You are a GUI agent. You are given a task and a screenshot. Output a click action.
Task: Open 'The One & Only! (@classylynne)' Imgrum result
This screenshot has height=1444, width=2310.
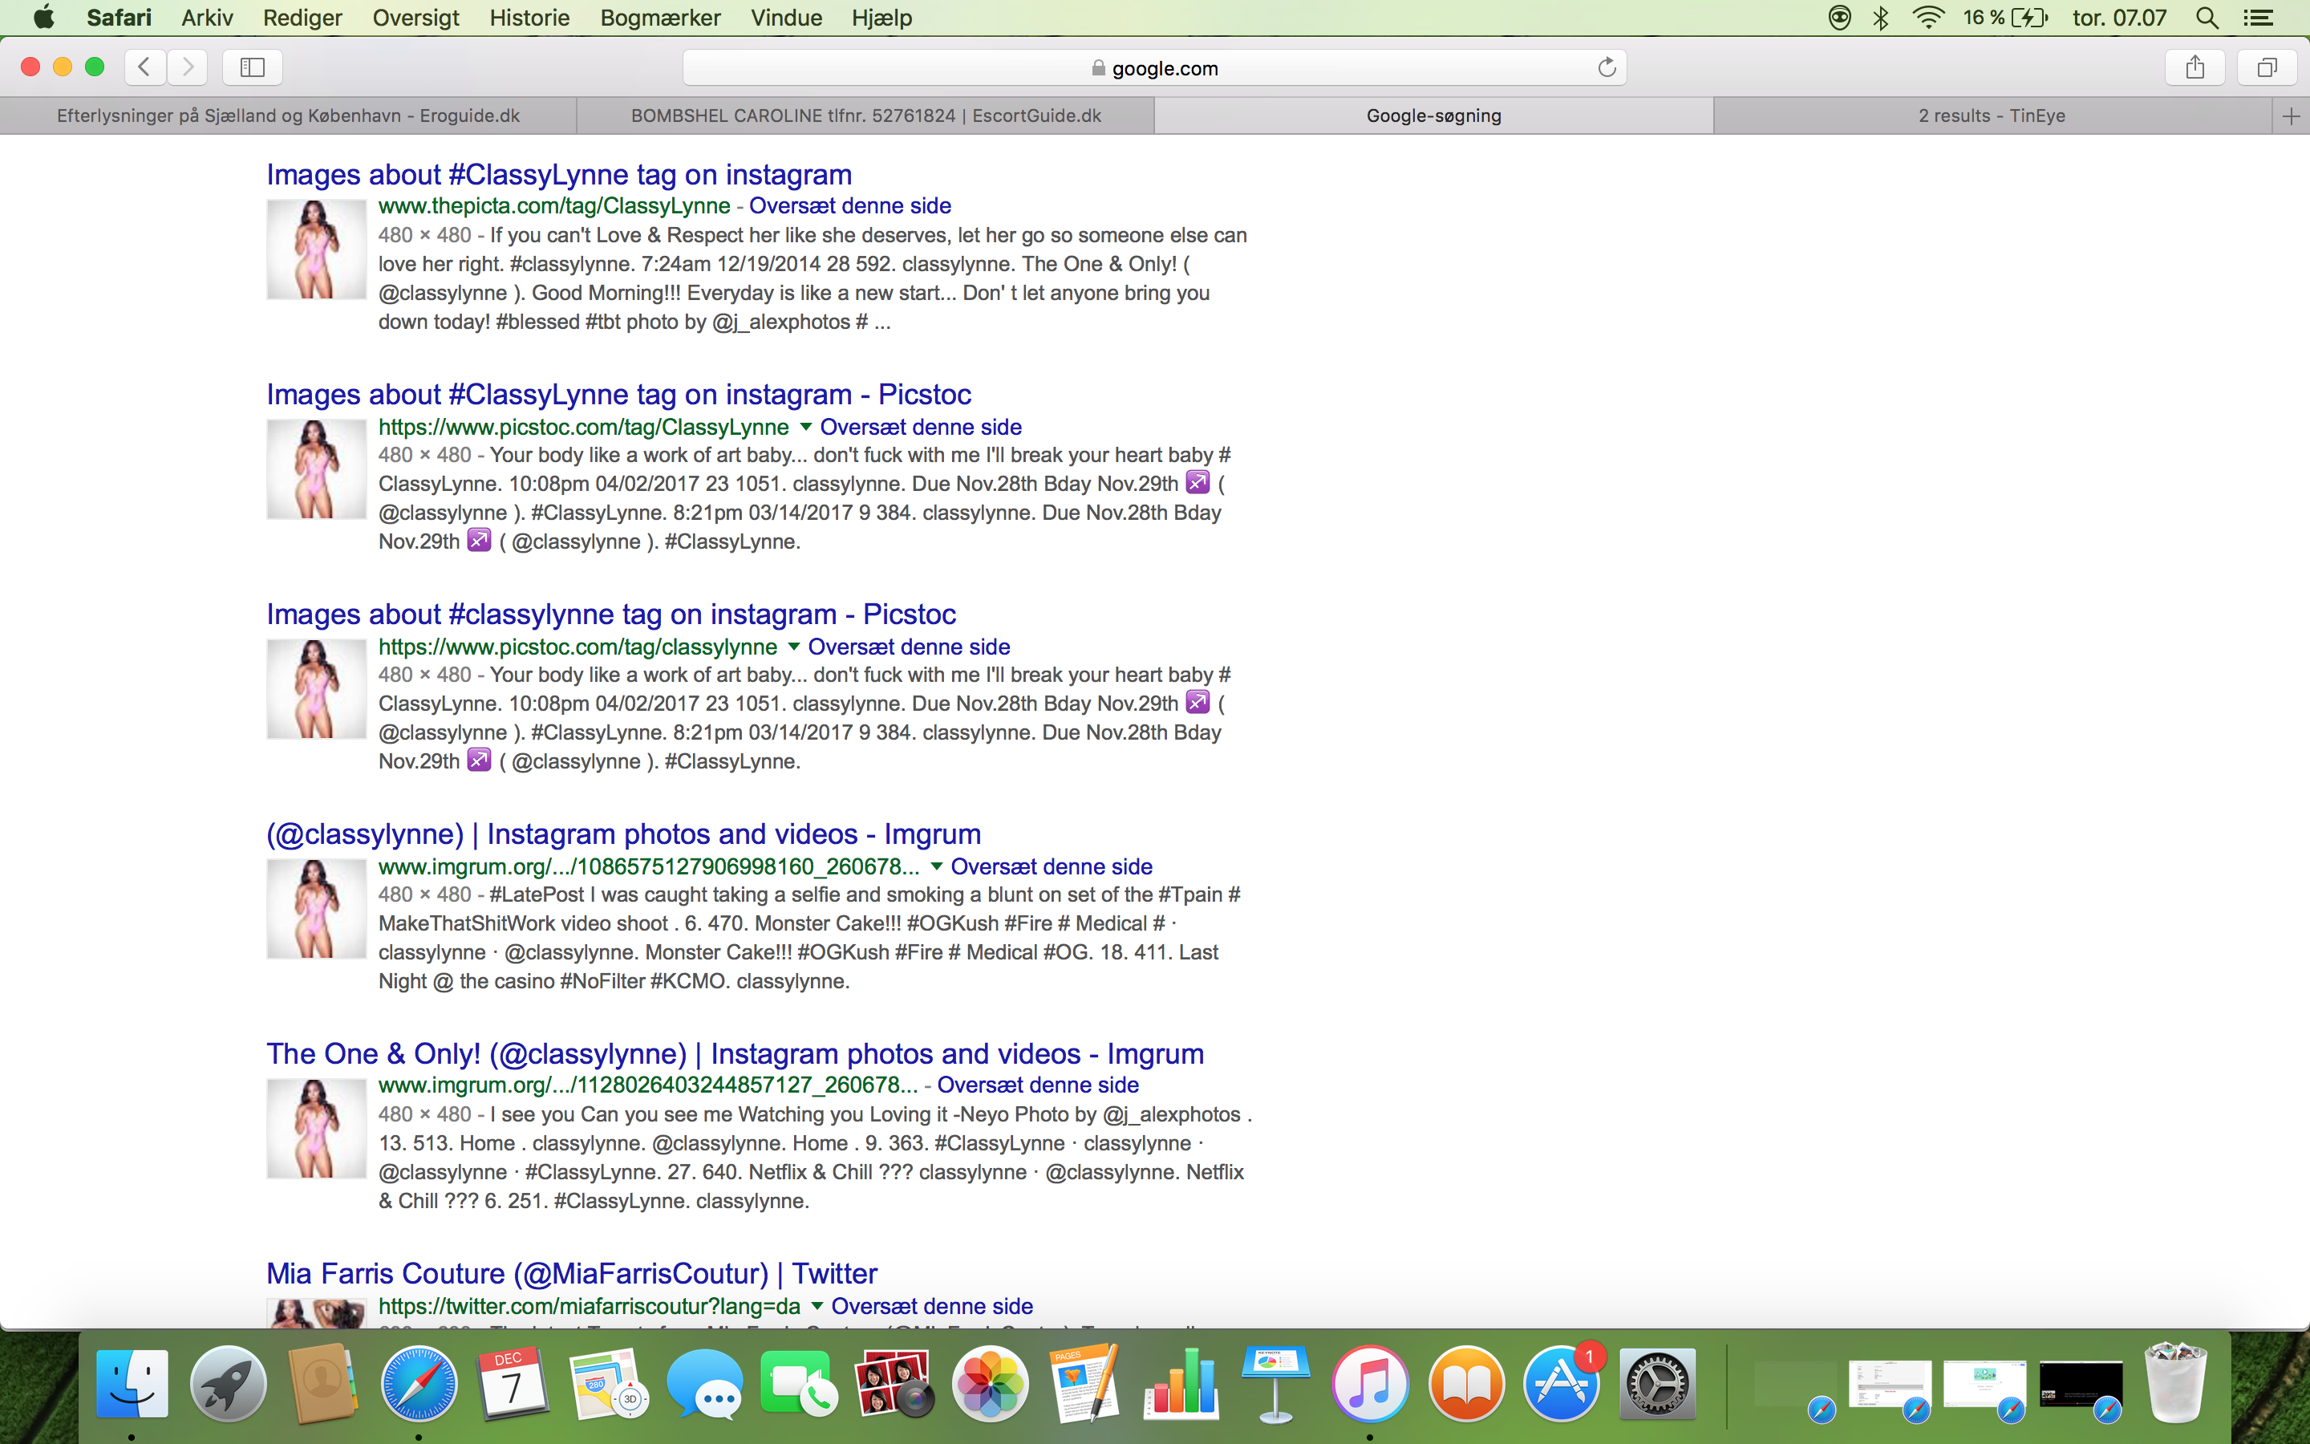click(735, 1053)
